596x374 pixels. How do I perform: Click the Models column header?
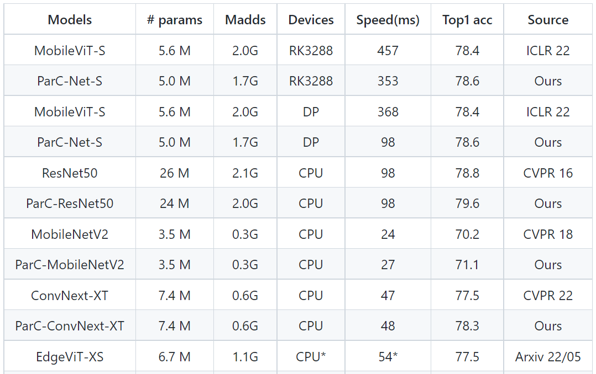(x=70, y=20)
